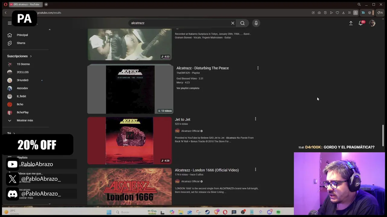Open Alcatrazz Official channel under Jet to Jet
This screenshot has width=387, height=217.
190,131
